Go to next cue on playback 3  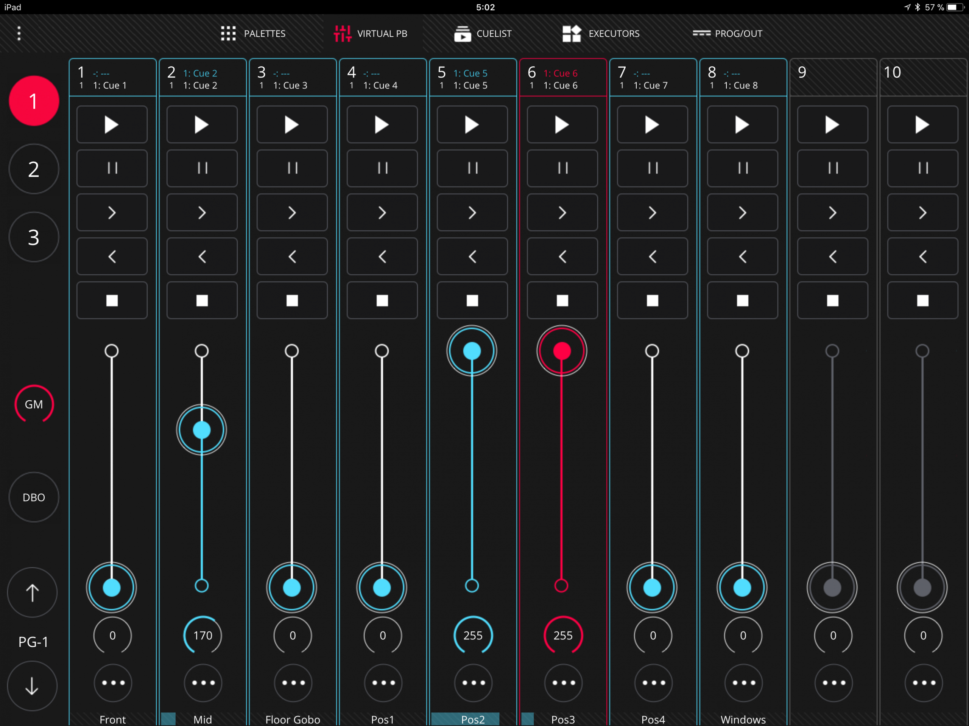[x=292, y=212]
